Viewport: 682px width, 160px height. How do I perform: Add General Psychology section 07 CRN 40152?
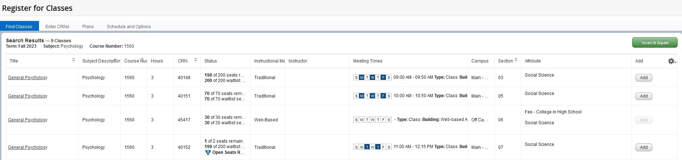click(x=643, y=147)
